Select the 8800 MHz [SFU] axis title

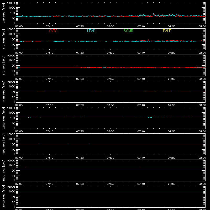point(3,170)
